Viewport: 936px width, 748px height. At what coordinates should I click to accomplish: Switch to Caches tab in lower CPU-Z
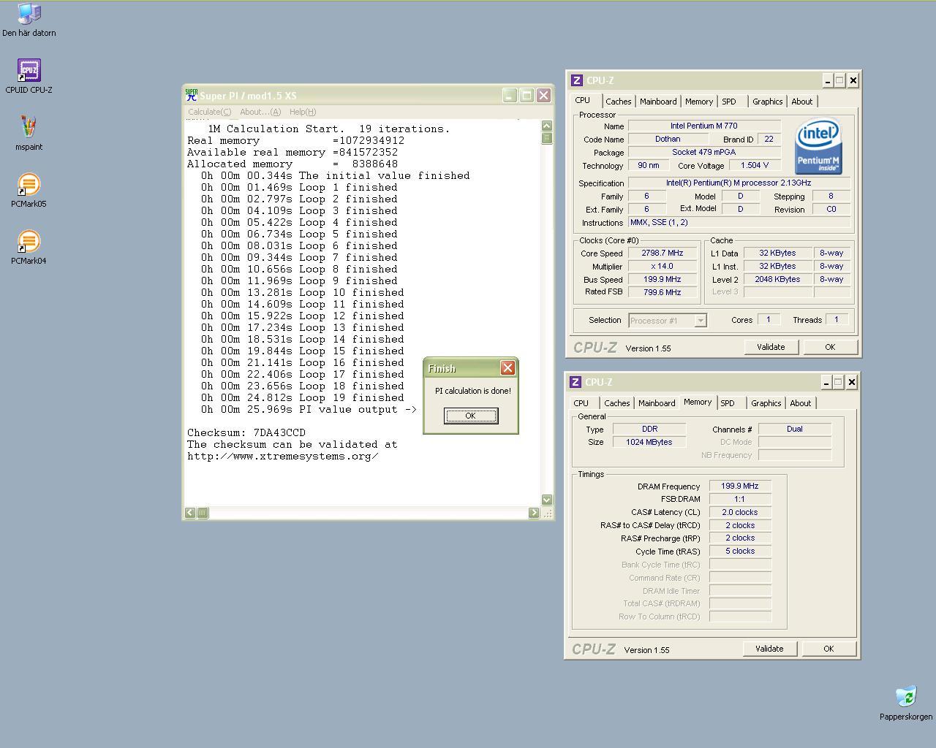coord(617,403)
